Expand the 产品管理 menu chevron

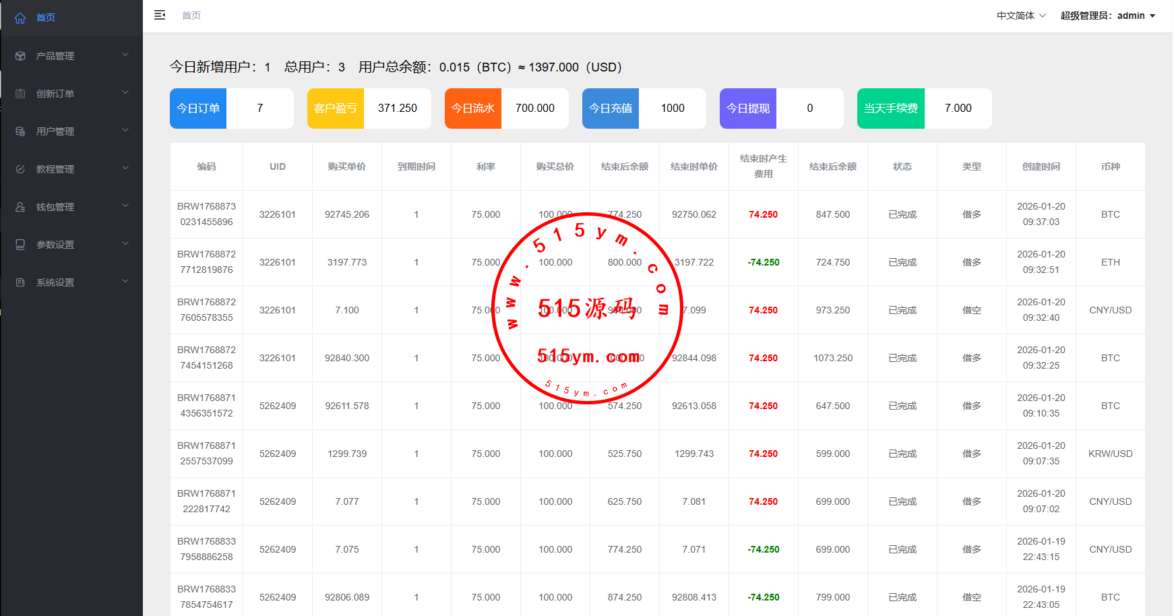pos(125,55)
